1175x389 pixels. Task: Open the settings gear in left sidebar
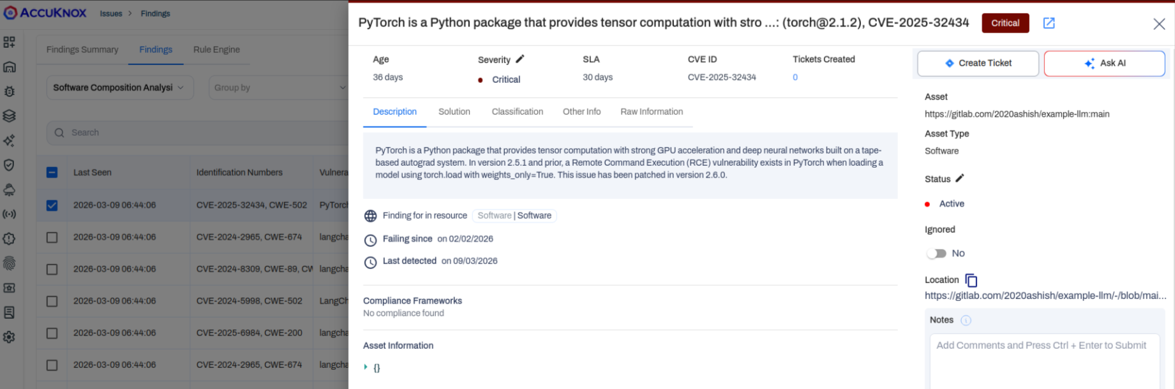[10, 337]
